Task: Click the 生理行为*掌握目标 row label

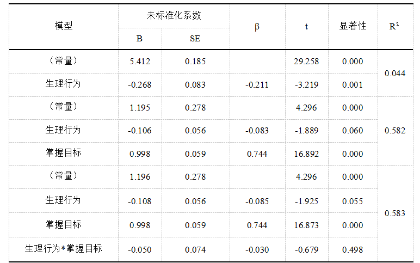Action: pyautogui.click(x=64, y=248)
